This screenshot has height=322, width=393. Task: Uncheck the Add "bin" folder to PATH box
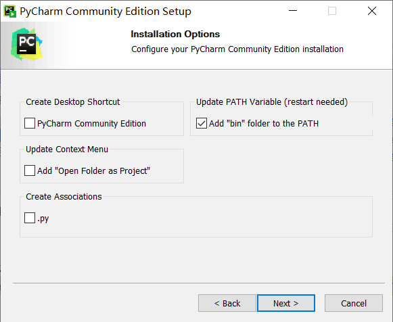tap(202, 123)
